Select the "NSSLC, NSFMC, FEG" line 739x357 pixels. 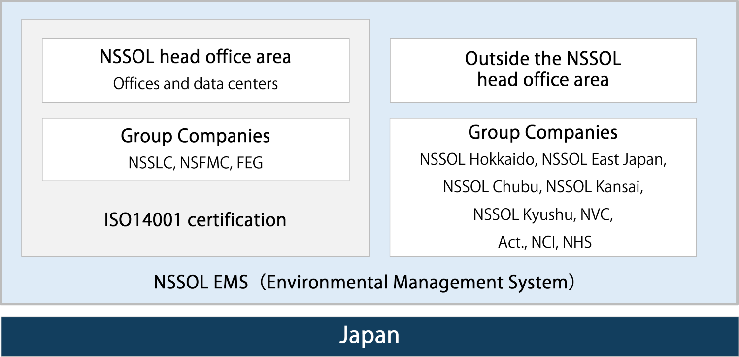(196, 163)
